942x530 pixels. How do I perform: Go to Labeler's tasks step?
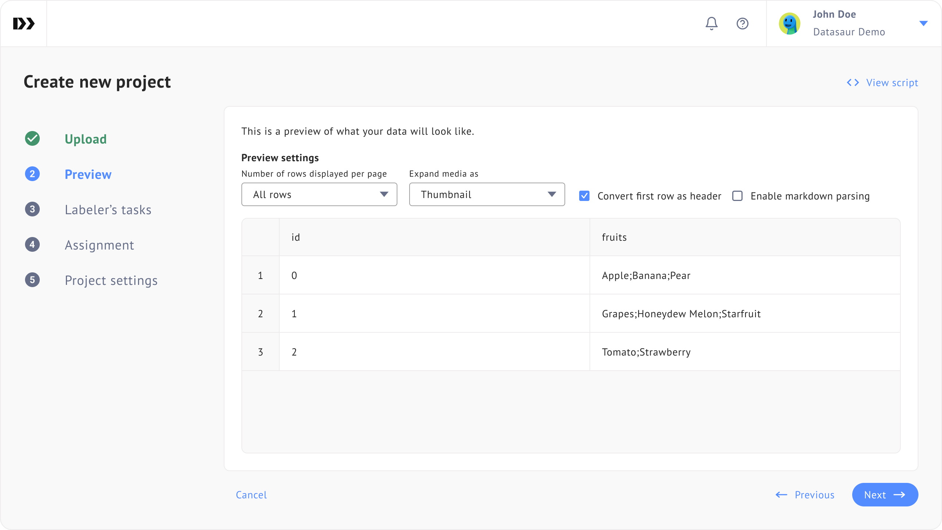pos(108,210)
